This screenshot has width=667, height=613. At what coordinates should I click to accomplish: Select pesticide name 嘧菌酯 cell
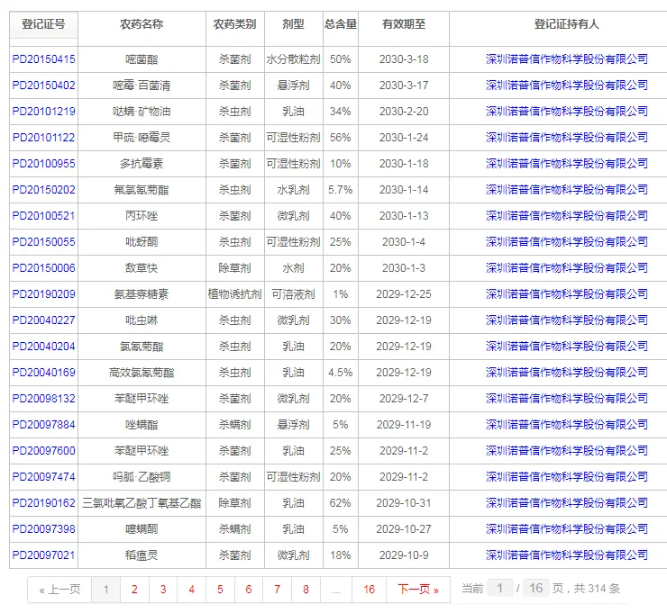tap(142, 59)
